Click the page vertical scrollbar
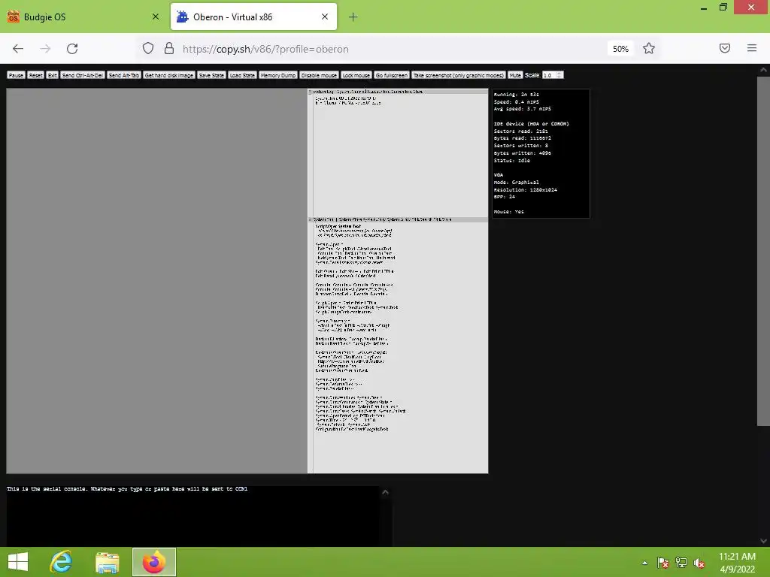The width and height of the screenshot is (770, 577). 763,250
